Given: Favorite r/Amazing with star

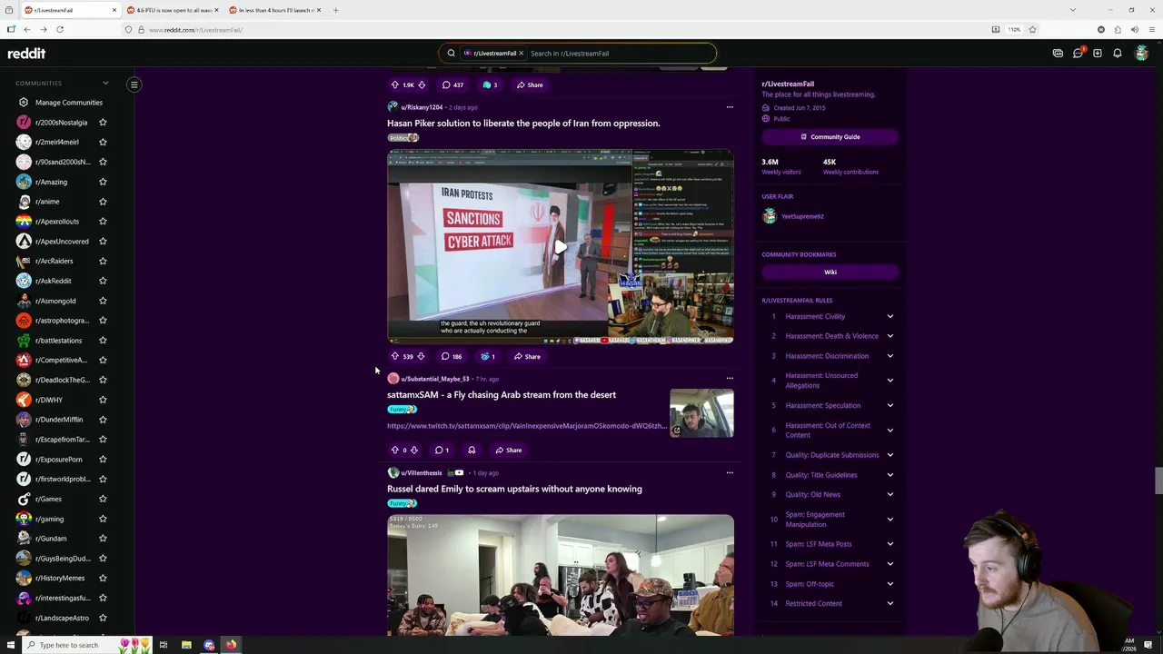Looking at the screenshot, I should coord(103,182).
